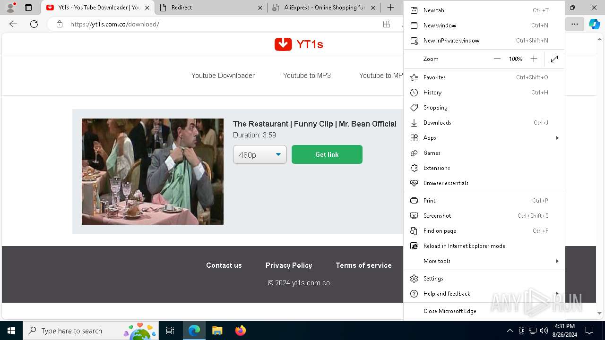
Task: Open Favorites from the Edge menu
Action: click(x=484, y=77)
